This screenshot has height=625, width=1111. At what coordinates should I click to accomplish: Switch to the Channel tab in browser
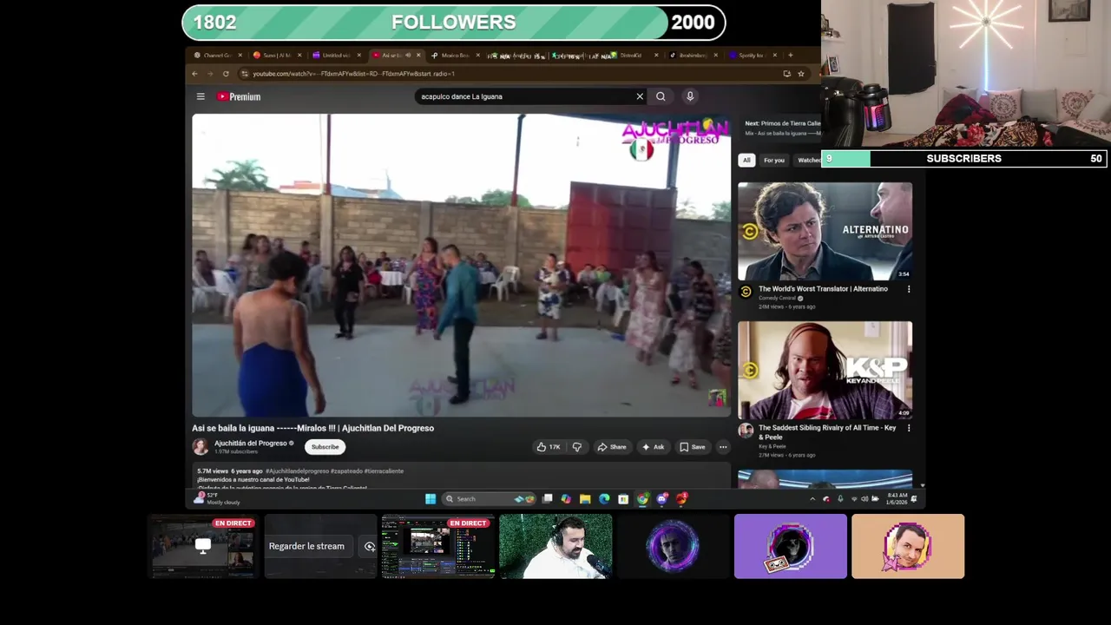217,56
